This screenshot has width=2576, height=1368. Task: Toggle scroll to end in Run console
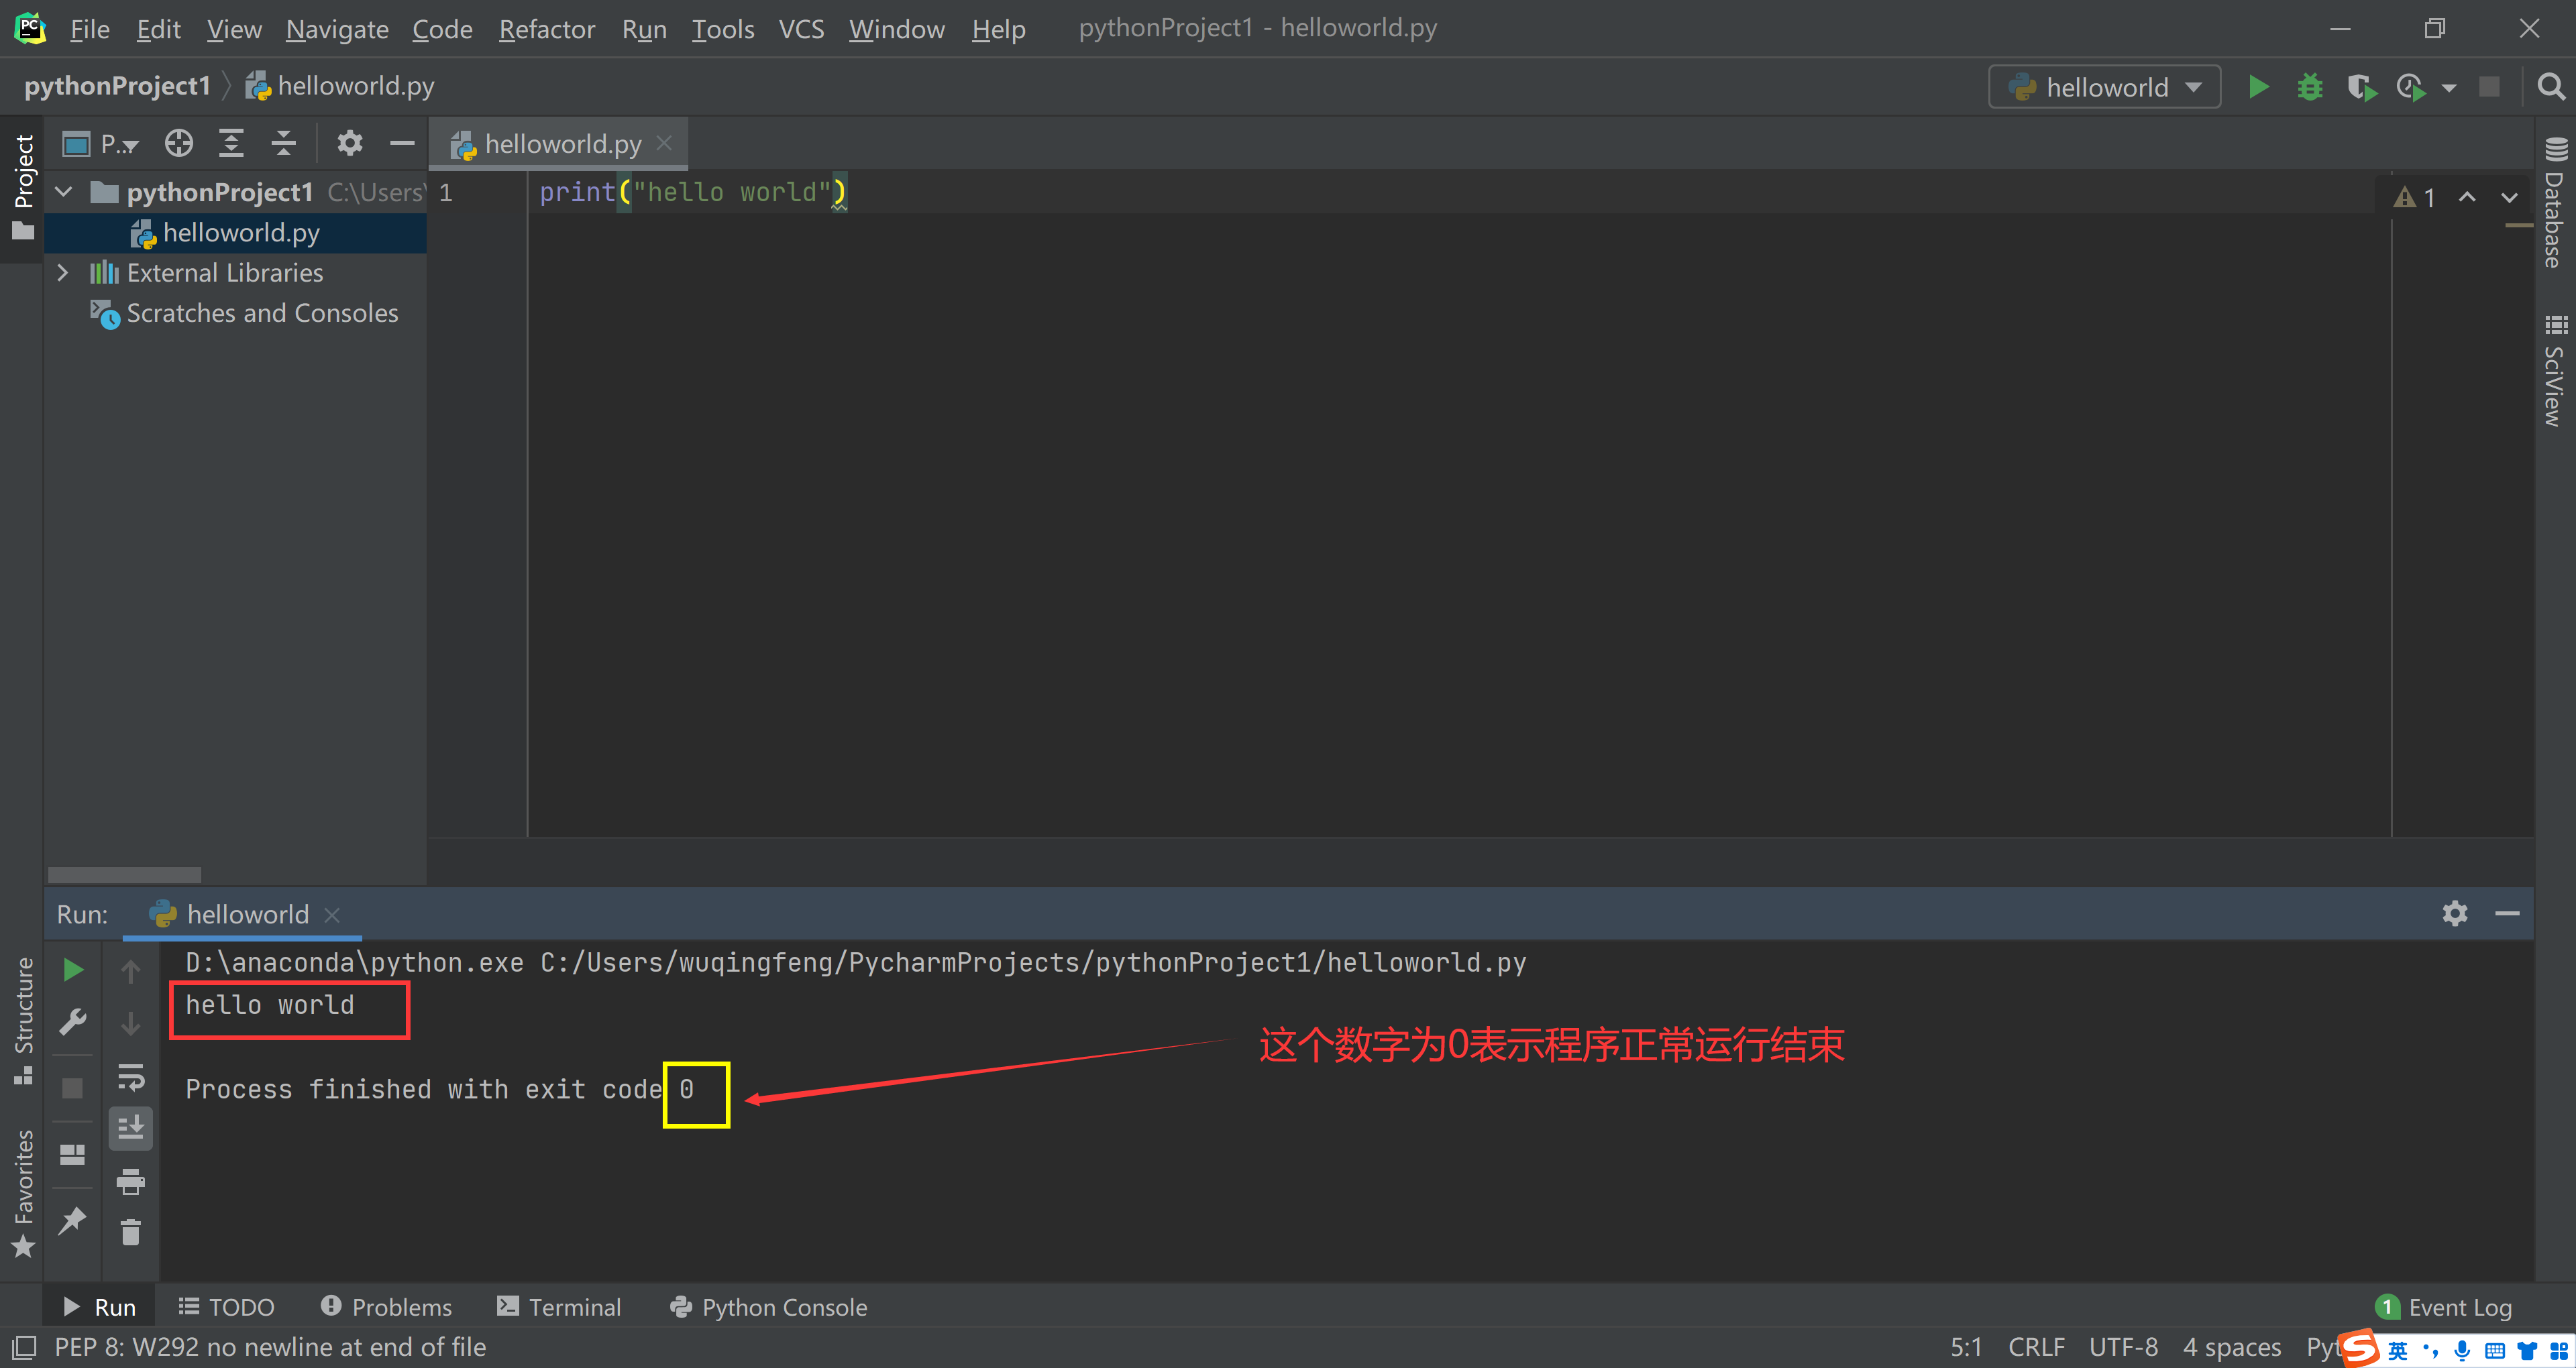(x=130, y=1128)
